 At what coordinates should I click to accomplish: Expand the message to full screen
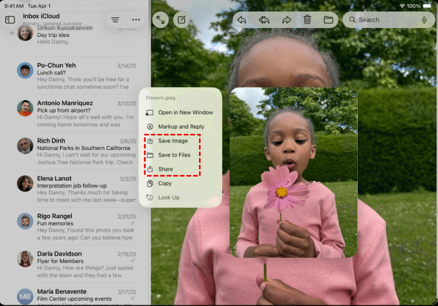click(x=160, y=20)
